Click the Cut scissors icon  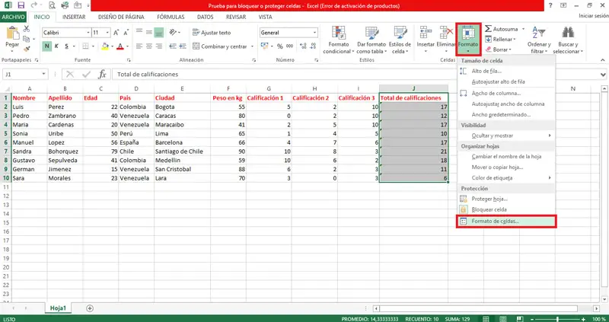coord(27,29)
